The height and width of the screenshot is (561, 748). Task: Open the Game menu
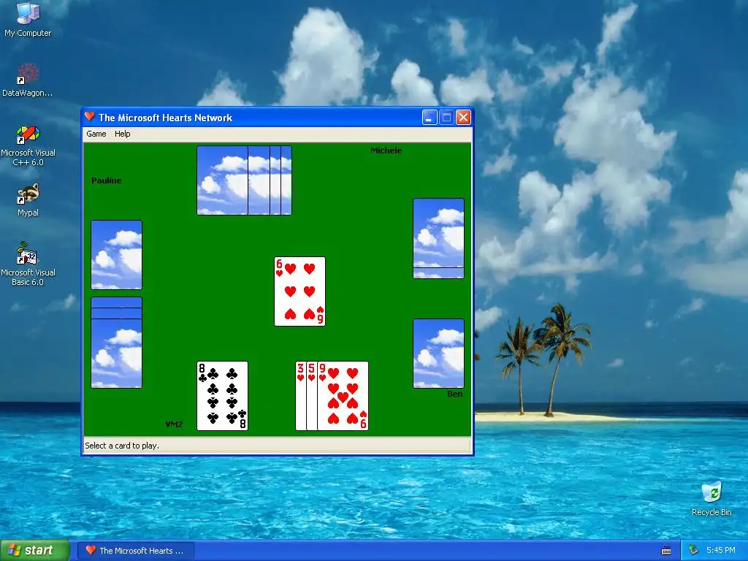click(96, 134)
